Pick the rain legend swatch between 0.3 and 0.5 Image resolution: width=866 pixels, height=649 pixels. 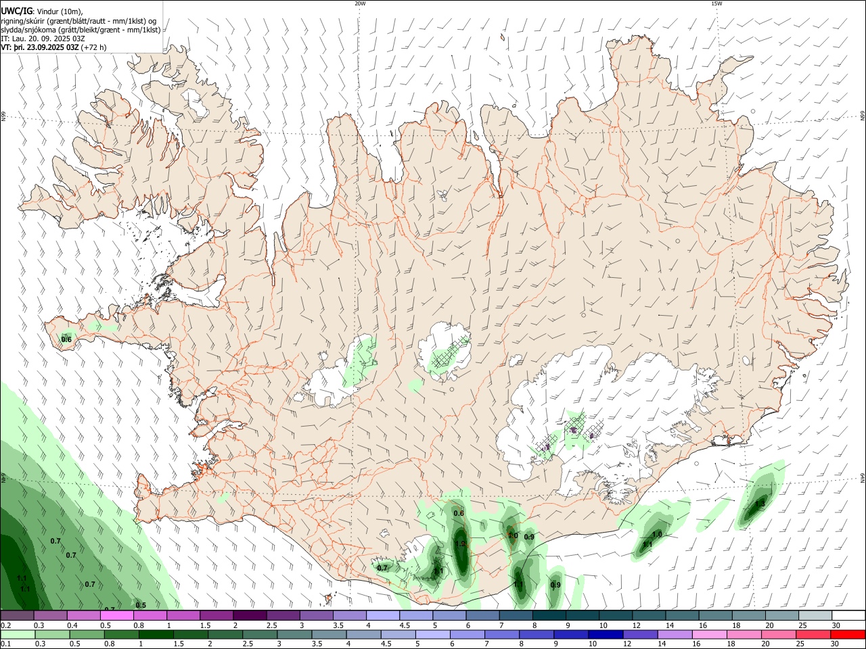click(52, 634)
